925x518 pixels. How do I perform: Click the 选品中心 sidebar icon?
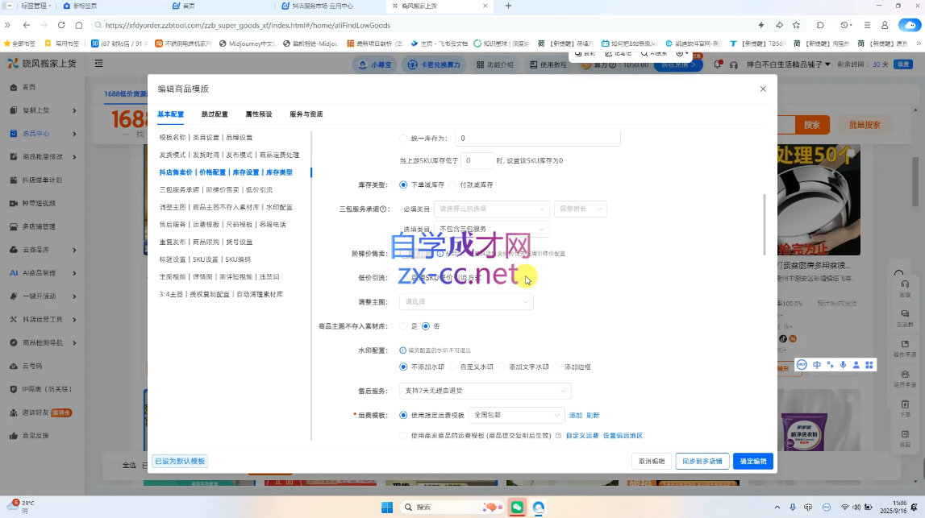point(14,134)
